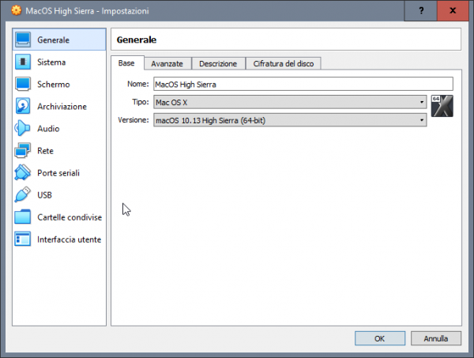Viewport: 474px width, 358px height.
Task: Click the Nome field containing MacOS High Sierra
Action: pos(303,84)
